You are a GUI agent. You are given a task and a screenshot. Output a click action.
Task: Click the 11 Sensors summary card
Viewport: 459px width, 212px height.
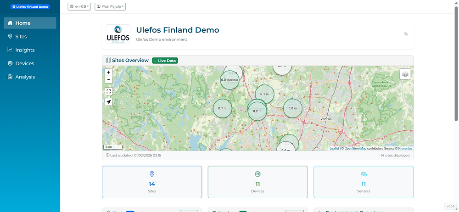pos(364,182)
